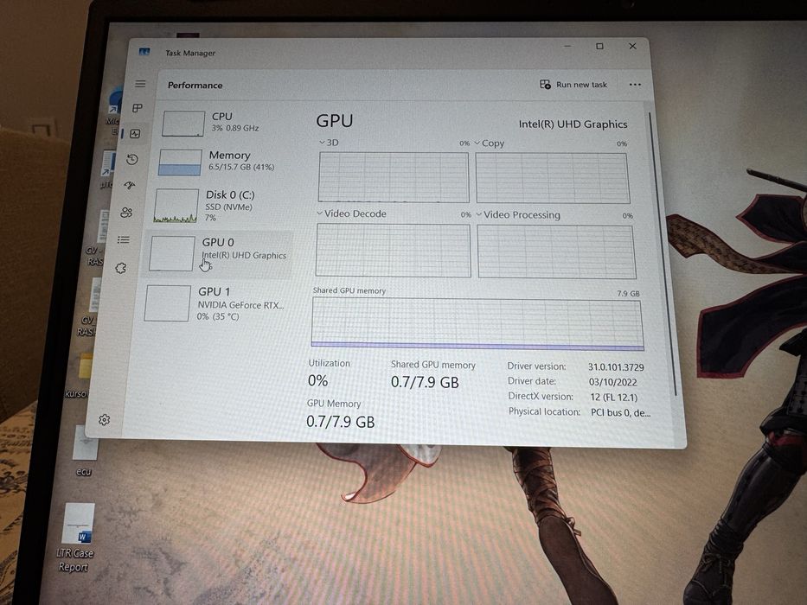Click the Disk 0 mini graph thumbnail
Viewport: 807px width, 605px height.
[176, 206]
